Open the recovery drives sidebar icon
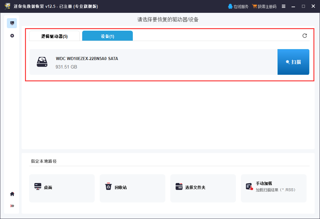The width and height of the screenshot is (320, 219). click(x=12, y=23)
